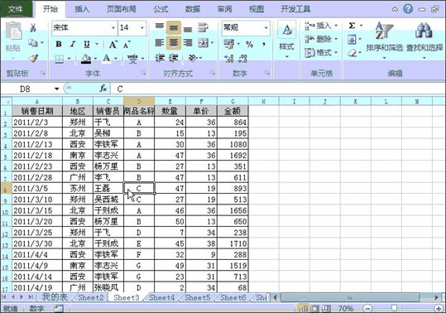Toggle Italic formatting
The height and width of the screenshot is (313, 446).
pos(73,44)
